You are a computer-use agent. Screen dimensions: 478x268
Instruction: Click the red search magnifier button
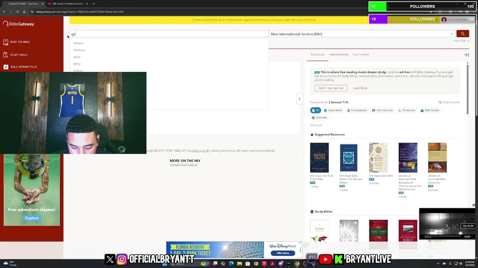463,34
